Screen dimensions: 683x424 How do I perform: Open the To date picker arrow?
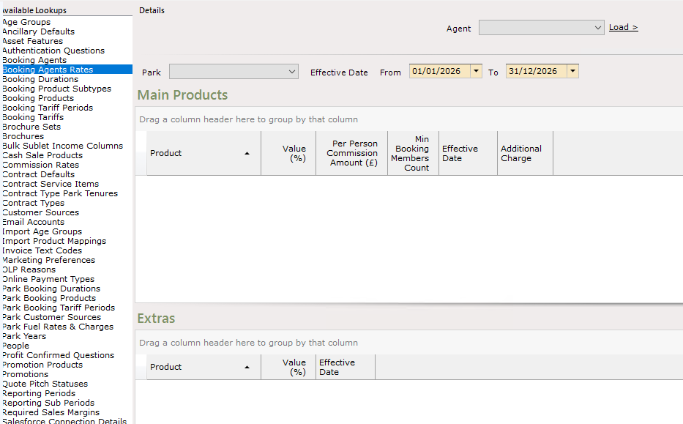tap(572, 71)
